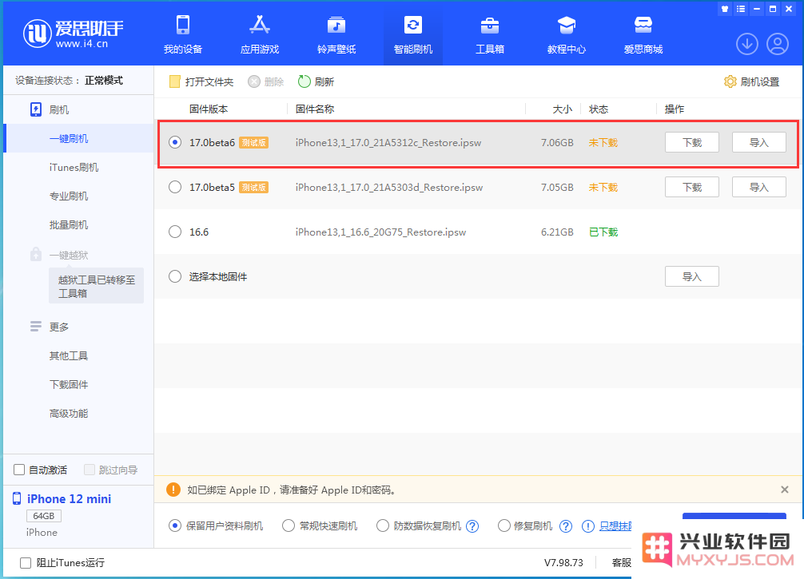Open 高级功能 in sidebar
The width and height of the screenshot is (804, 579).
(x=69, y=413)
